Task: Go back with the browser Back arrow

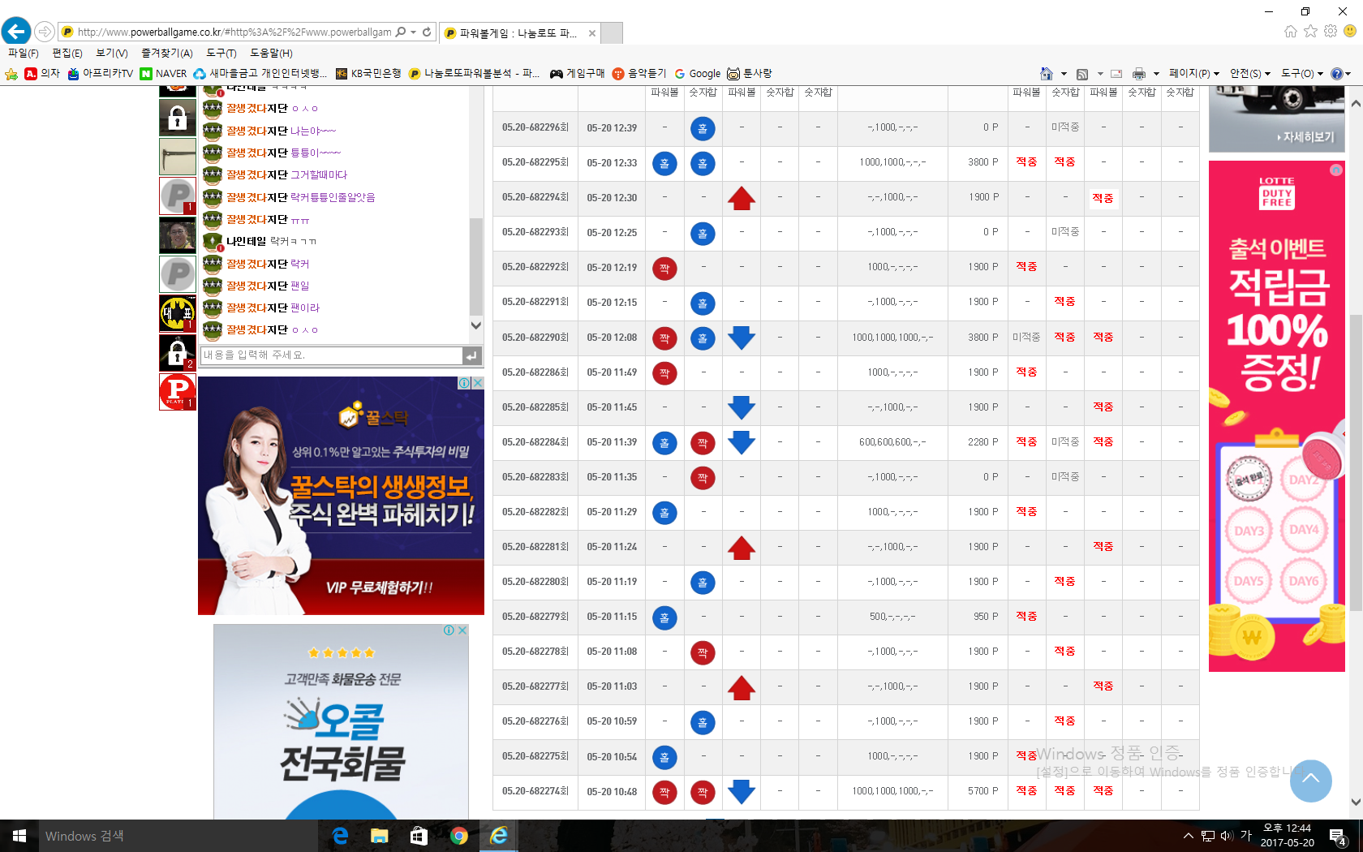Action: click(x=16, y=32)
